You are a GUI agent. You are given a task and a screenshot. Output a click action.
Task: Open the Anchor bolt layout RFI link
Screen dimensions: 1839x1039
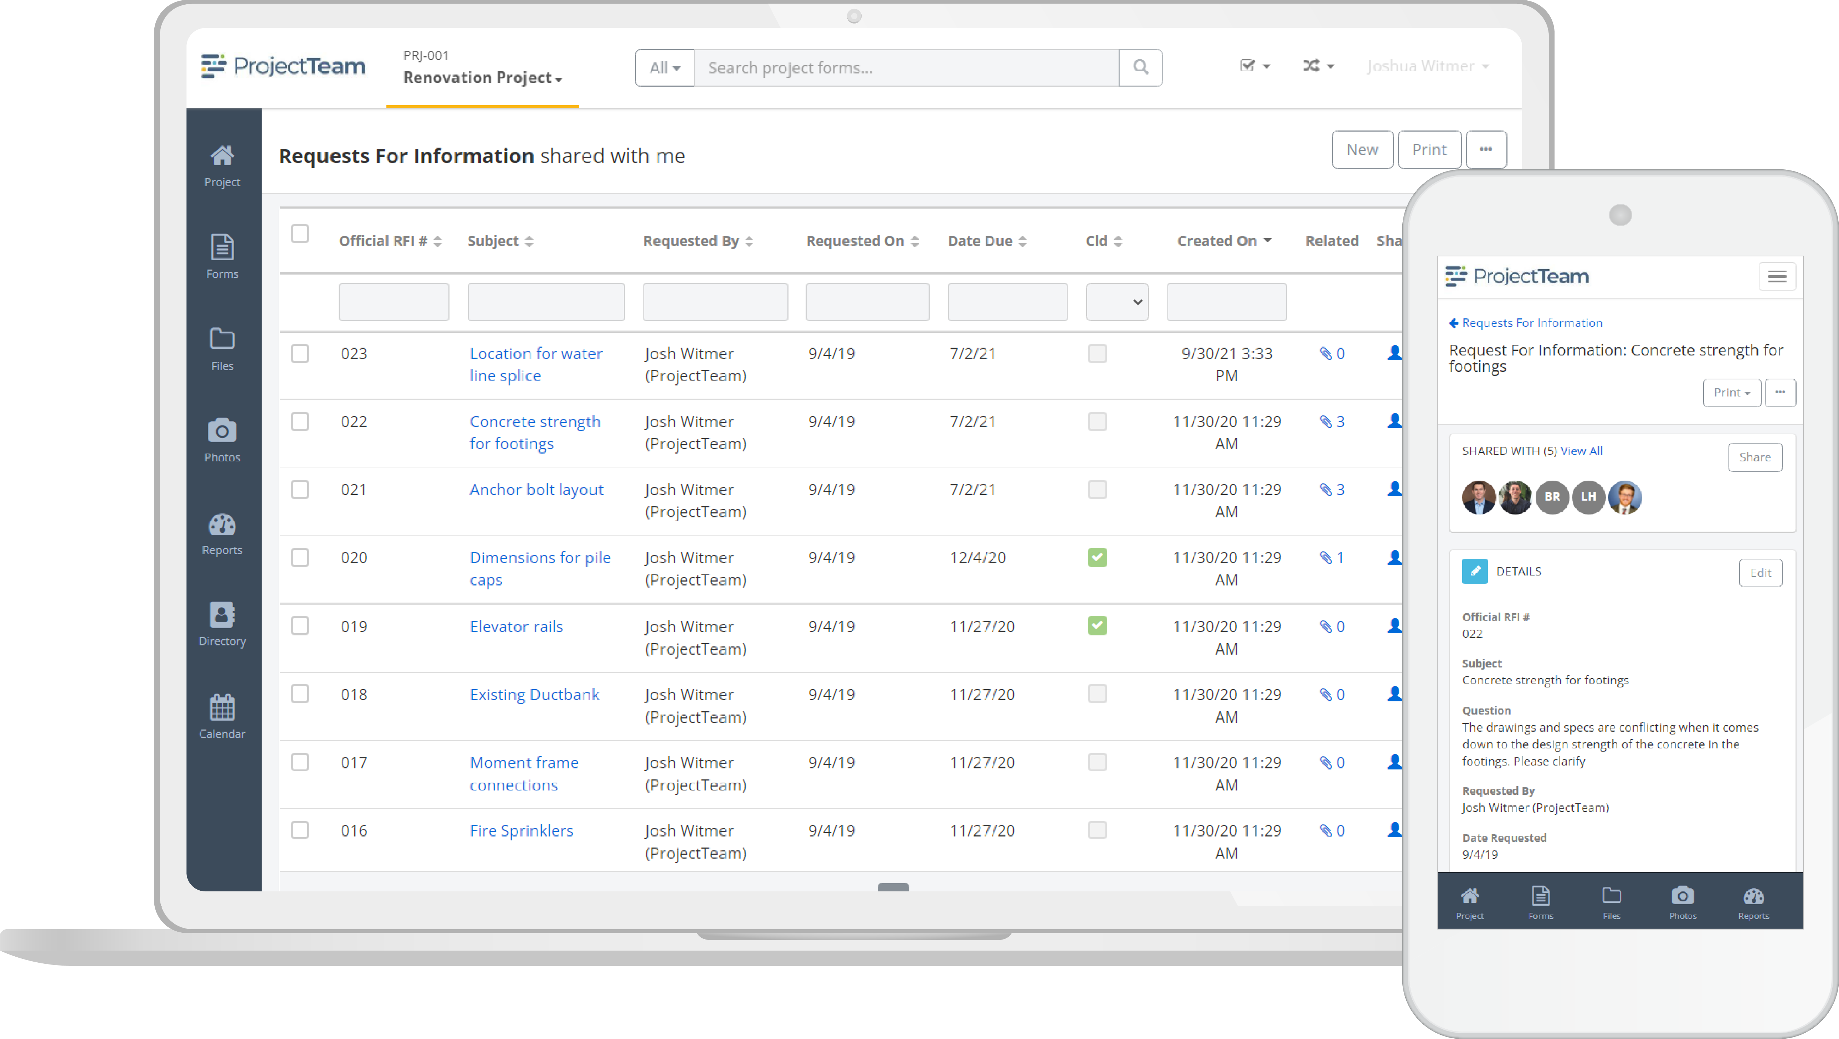tap(536, 489)
